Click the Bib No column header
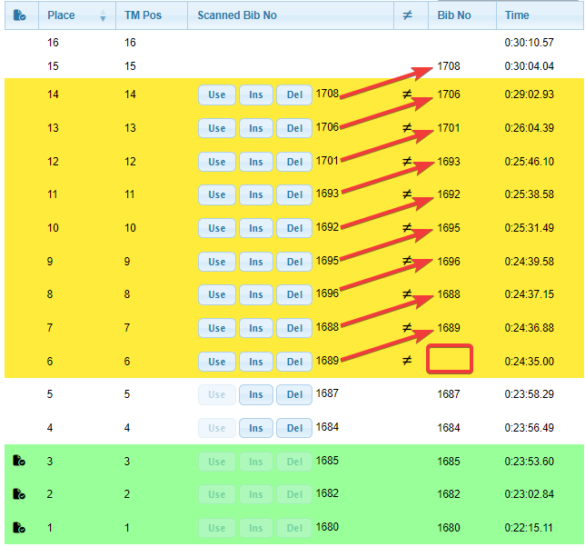Image resolution: width=585 pixels, height=547 pixels. point(454,15)
